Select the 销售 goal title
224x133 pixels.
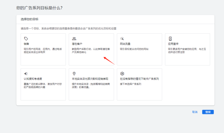[27, 44]
